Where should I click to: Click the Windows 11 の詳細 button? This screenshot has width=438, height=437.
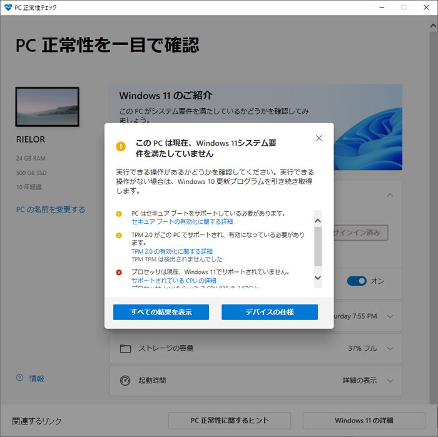point(364,421)
